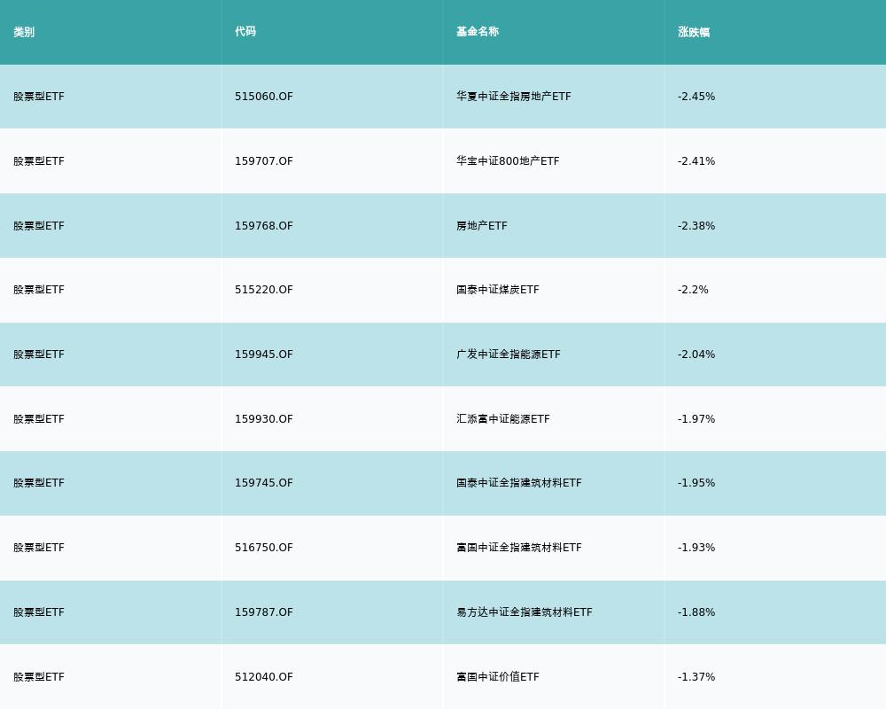The width and height of the screenshot is (886, 709).
Task: Click the 基金名称 column header
Action: point(478,32)
